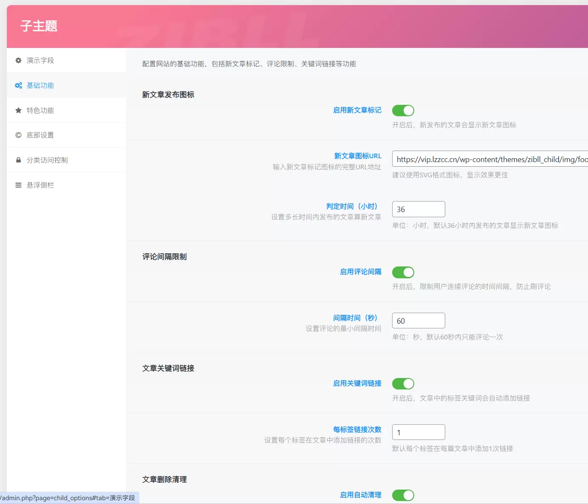Viewport: 588px width, 504px height.
Task: Toggle the 启用关键词链接 switch
Action: click(403, 384)
